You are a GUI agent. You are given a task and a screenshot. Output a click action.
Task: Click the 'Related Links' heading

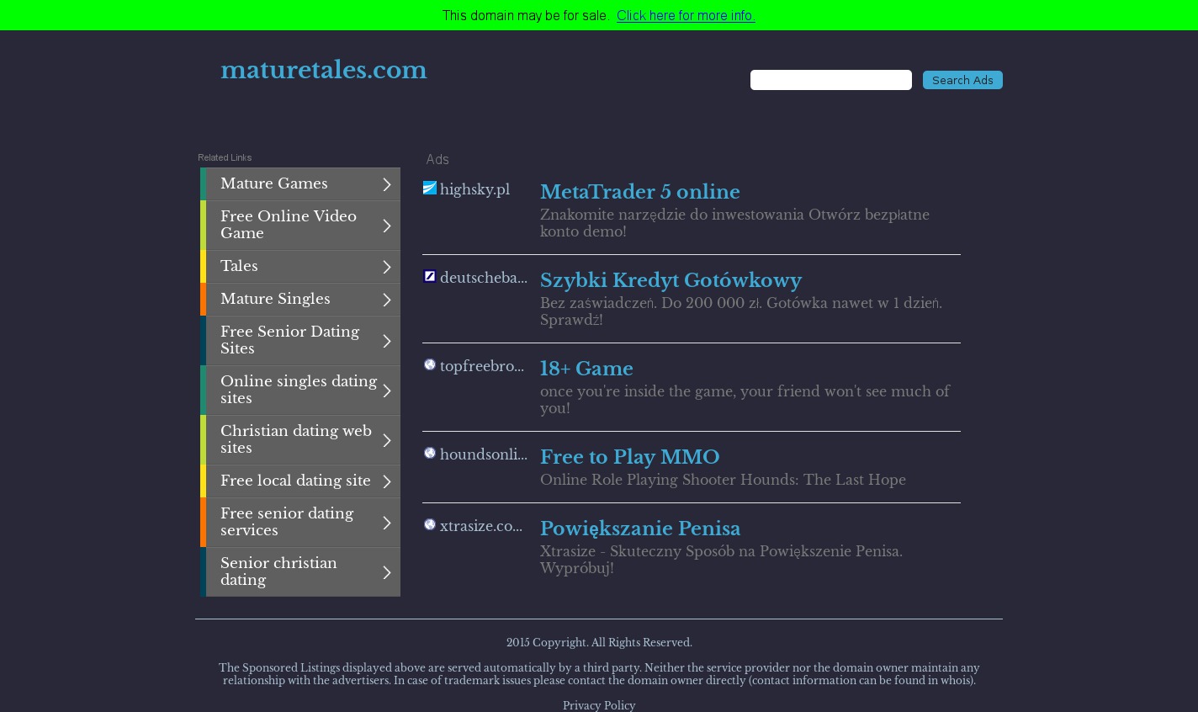pyautogui.click(x=225, y=157)
